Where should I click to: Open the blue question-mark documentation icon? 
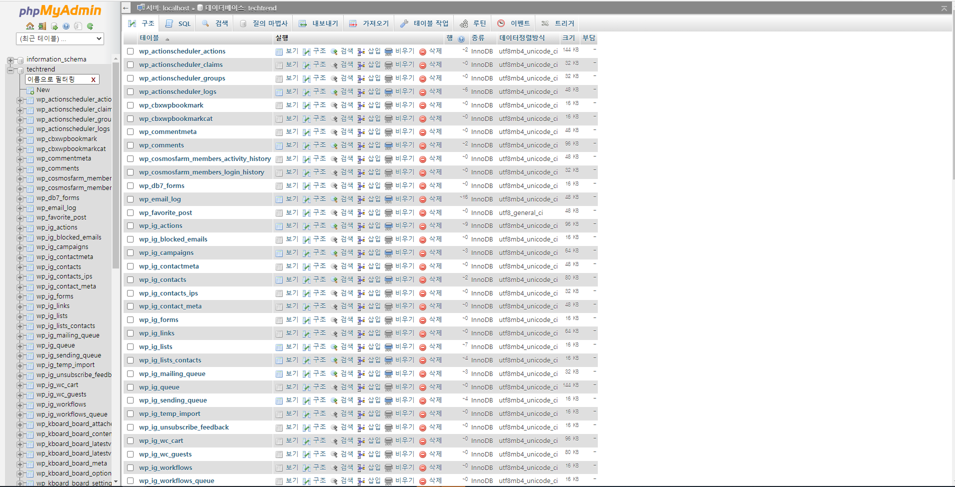click(66, 26)
